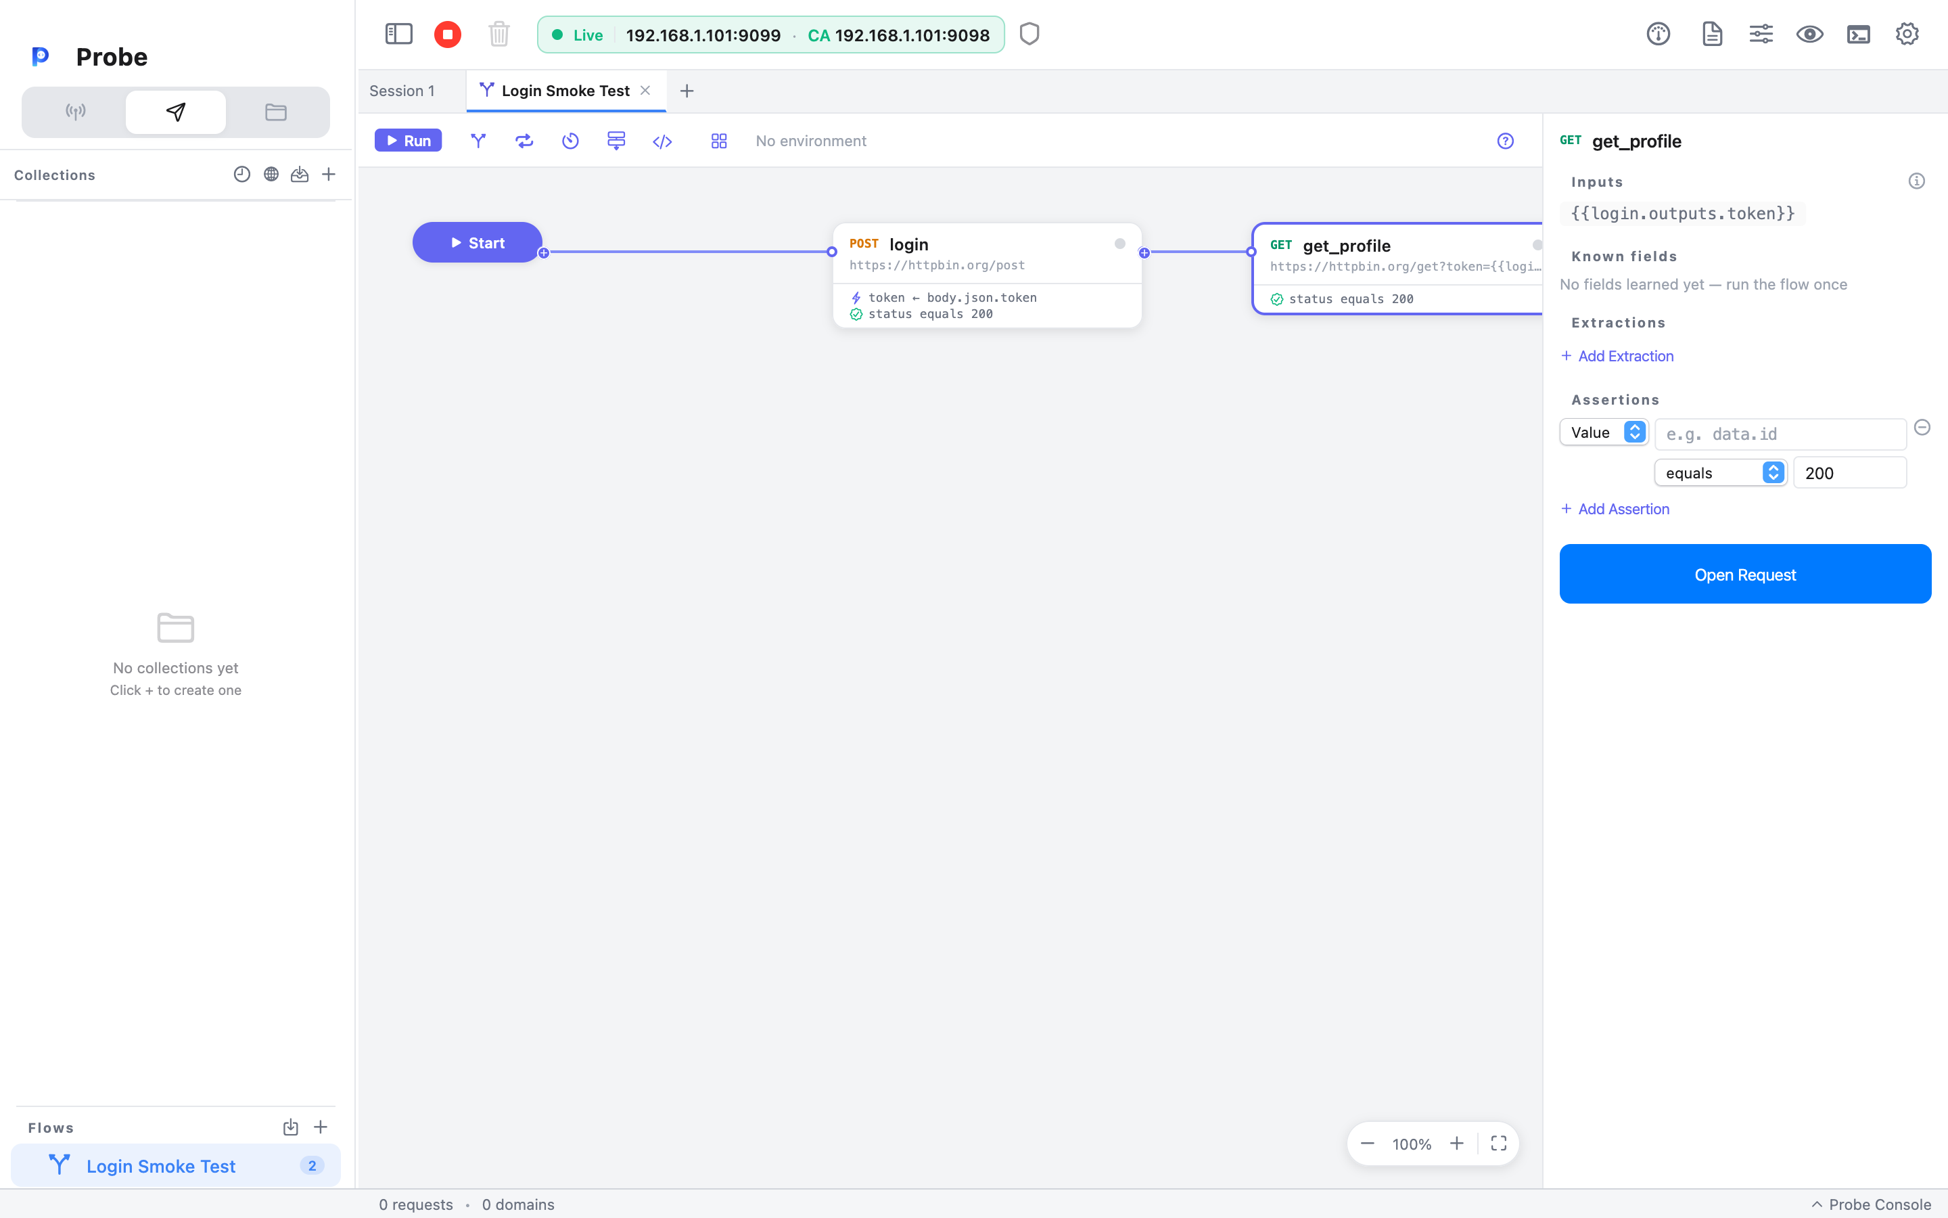Click the branch node icon in flow toolbar
The height and width of the screenshot is (1218, 1948).
click(478, 141)
